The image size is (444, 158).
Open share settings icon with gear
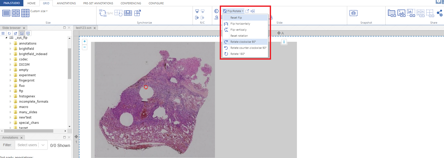point(439,13)
